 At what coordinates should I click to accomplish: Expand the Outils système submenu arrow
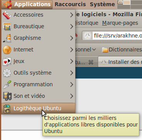pyautogui.click(x=72, y=73)
